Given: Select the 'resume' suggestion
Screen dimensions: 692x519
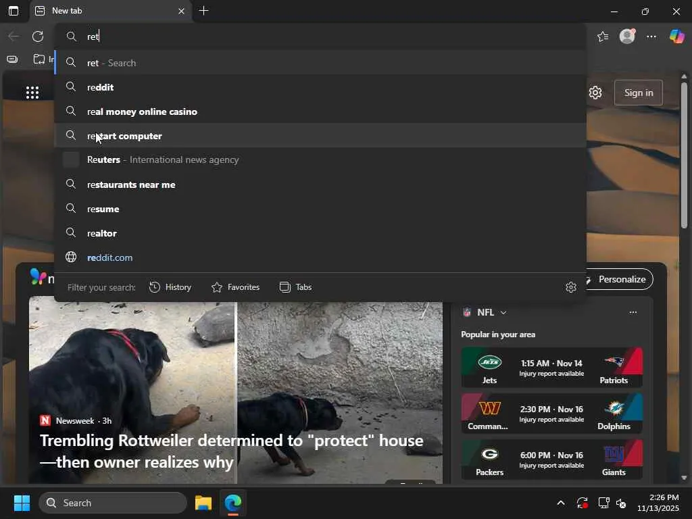Looking at the screenshot, I should 321,209.
